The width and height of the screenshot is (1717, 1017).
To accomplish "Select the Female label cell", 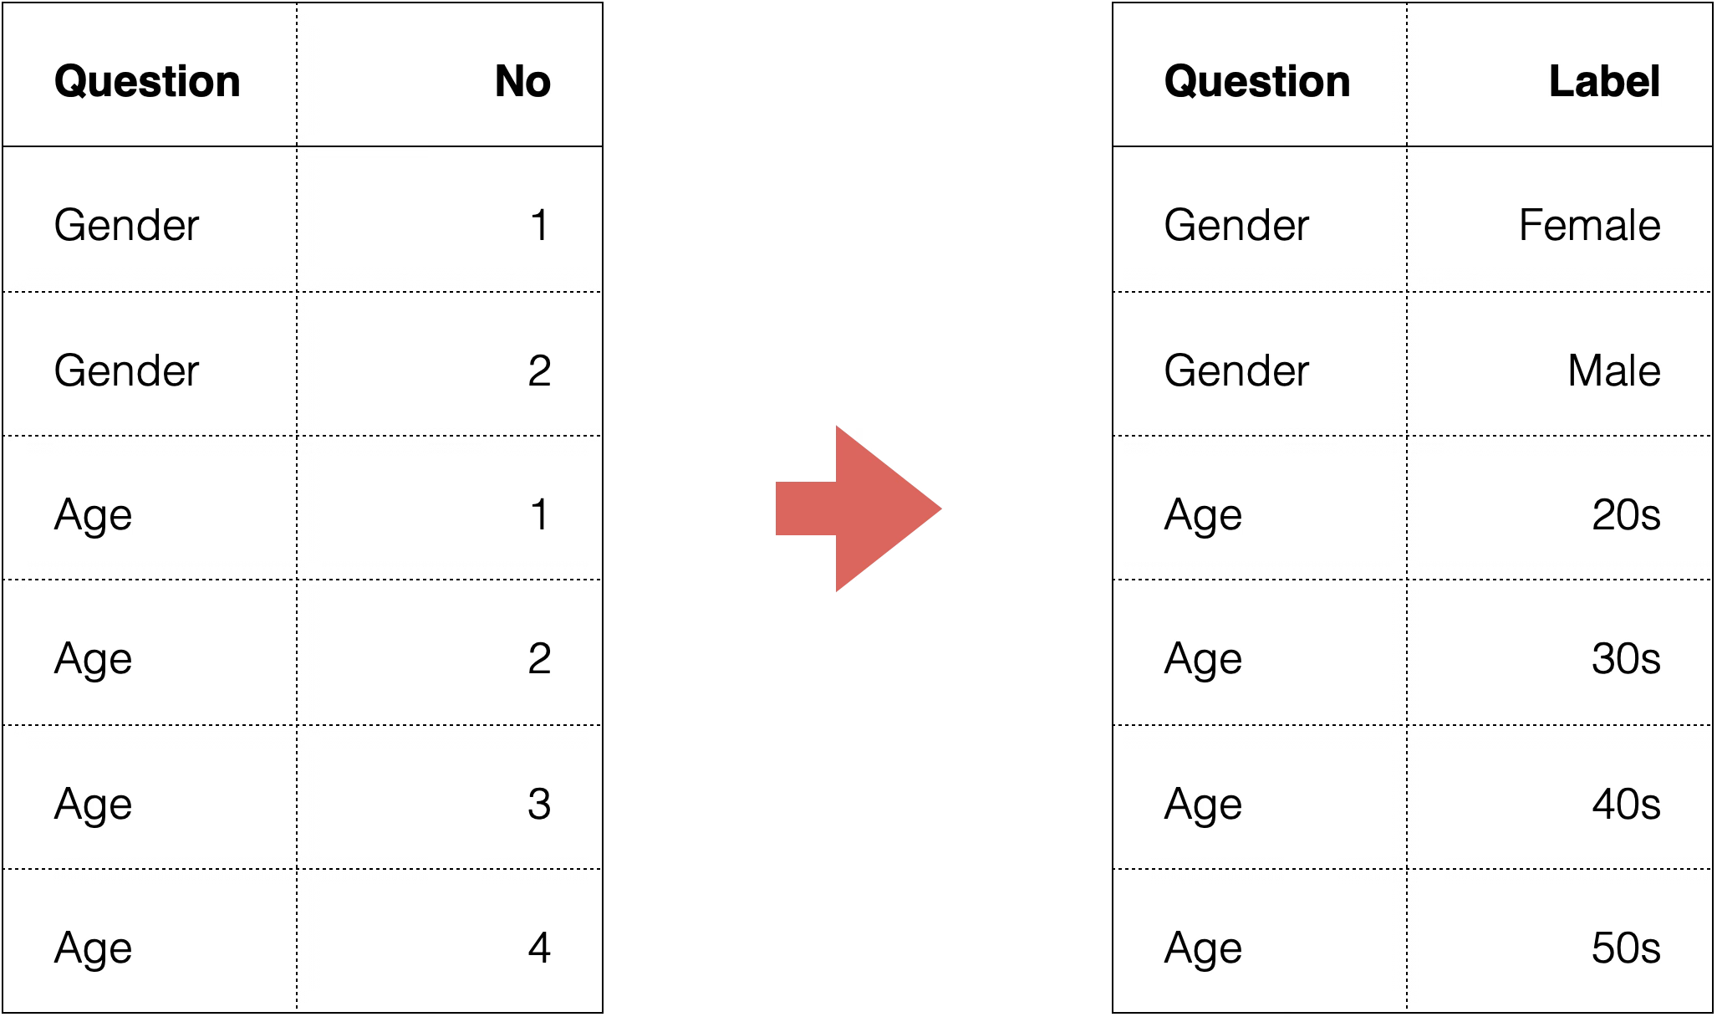I will click(x=1589, y=225).
